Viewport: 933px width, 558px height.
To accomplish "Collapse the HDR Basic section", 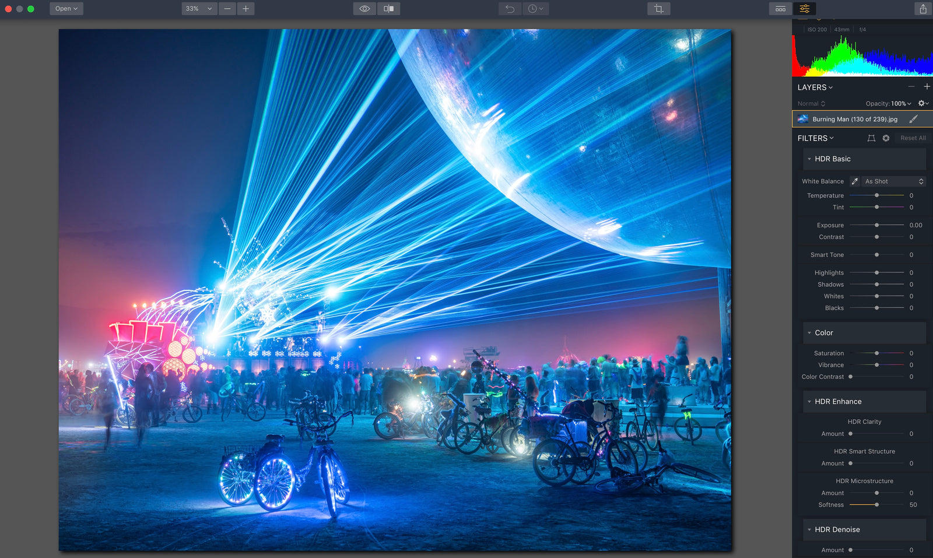I will pyautogui.click(x=809, y=159).
